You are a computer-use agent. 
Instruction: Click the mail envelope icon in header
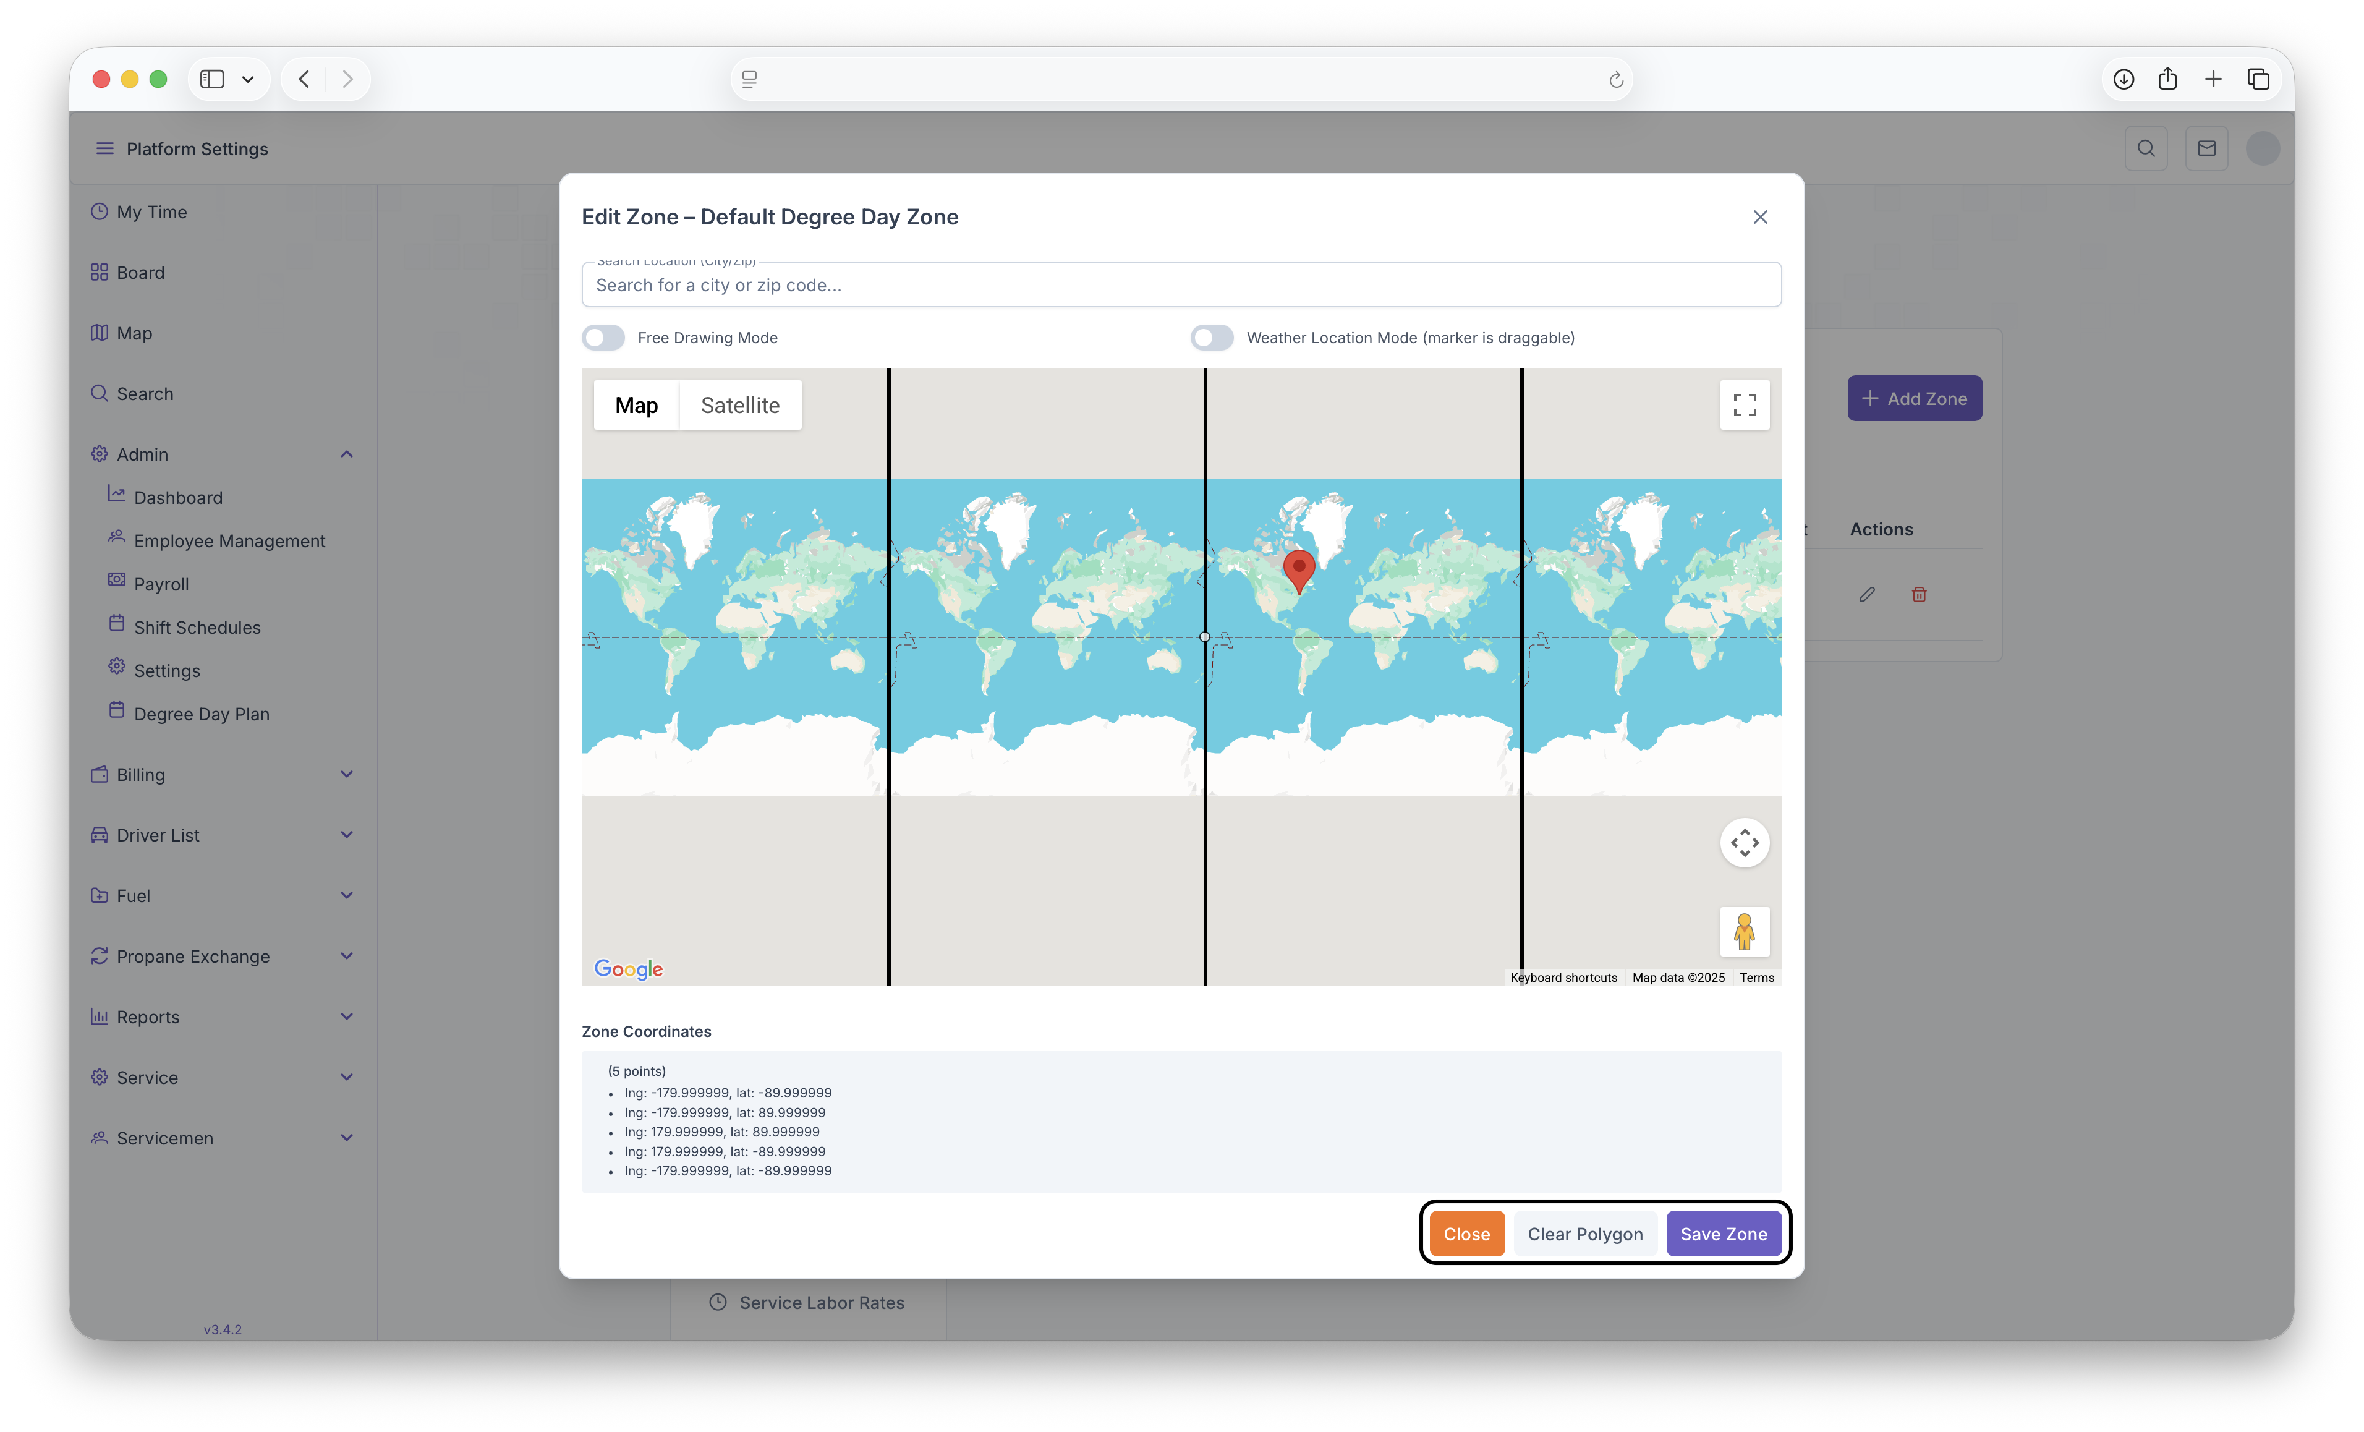click(2206, 149)
